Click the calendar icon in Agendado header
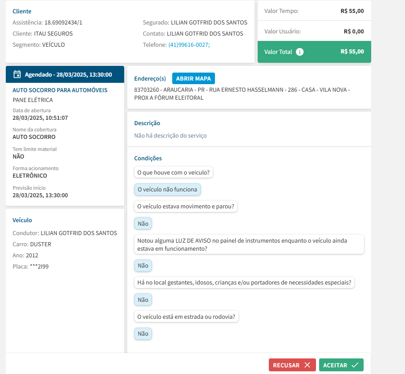The width and height of the screenshot is (405, 374). 17,74
